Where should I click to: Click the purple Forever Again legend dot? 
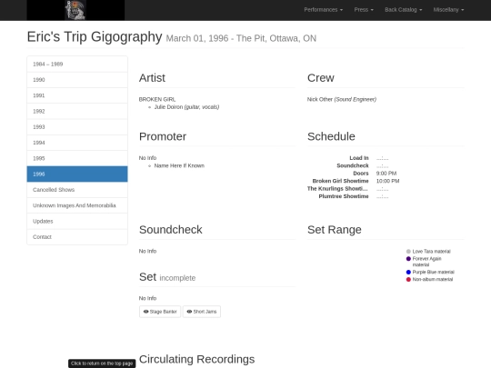coord(408,259)
